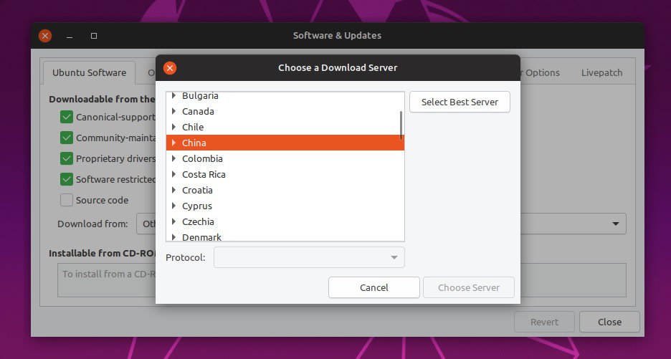Screen dimensions: 671x359
Task: Switch to the Ubuntu Software tab
Action: [89, 73]
